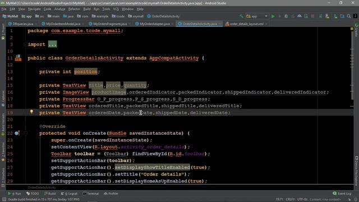Open the app run configuration dropdown
Screen dimensions: 359x202
click(x=257, y=16)
